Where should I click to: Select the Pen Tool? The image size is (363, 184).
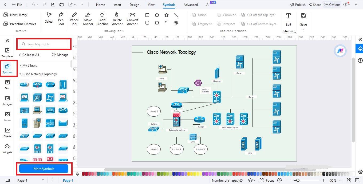[x=61, y=19]
